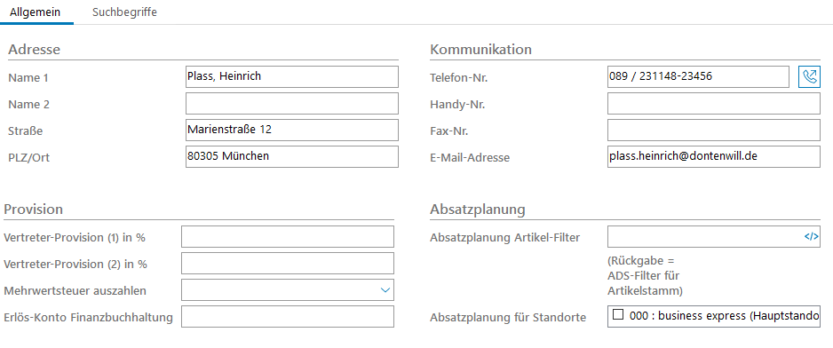Open code editor icon in Artikel-Filter field
The height and width of the screenshot is (348, 833).
[811, 237]
